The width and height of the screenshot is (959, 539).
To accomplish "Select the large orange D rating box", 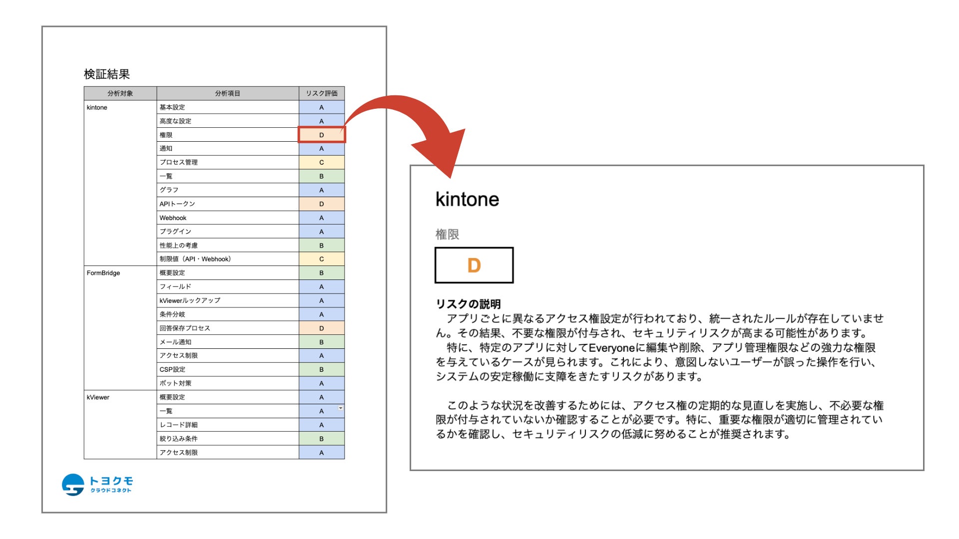I will click(x=474, y=265).
